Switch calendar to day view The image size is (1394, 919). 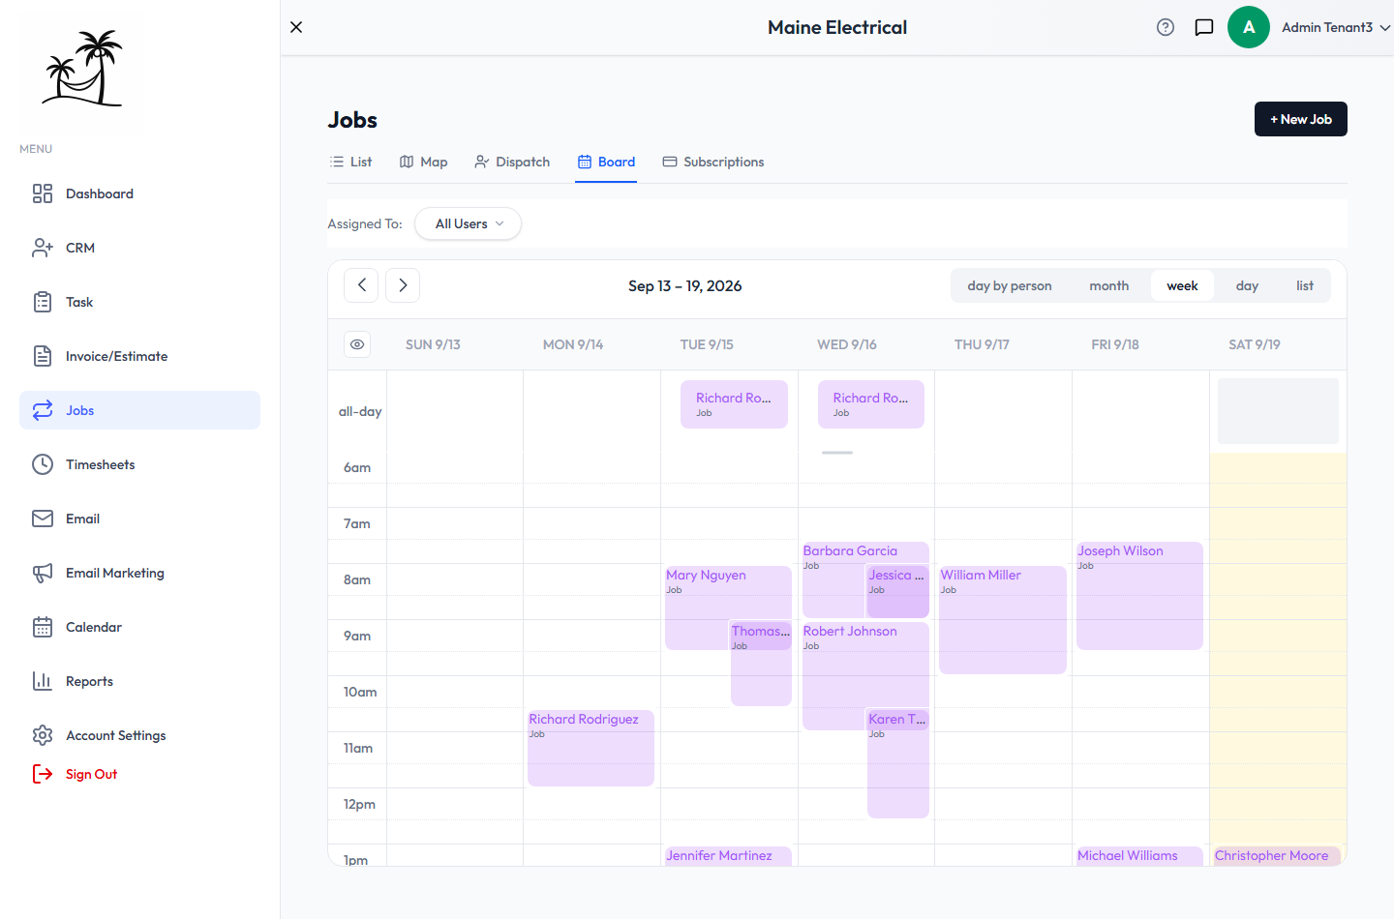tap(1247, 285)
